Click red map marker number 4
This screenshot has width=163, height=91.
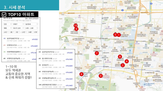click(127, 61)
